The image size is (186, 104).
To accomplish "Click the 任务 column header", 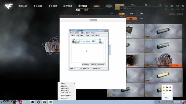I will 85,39.
